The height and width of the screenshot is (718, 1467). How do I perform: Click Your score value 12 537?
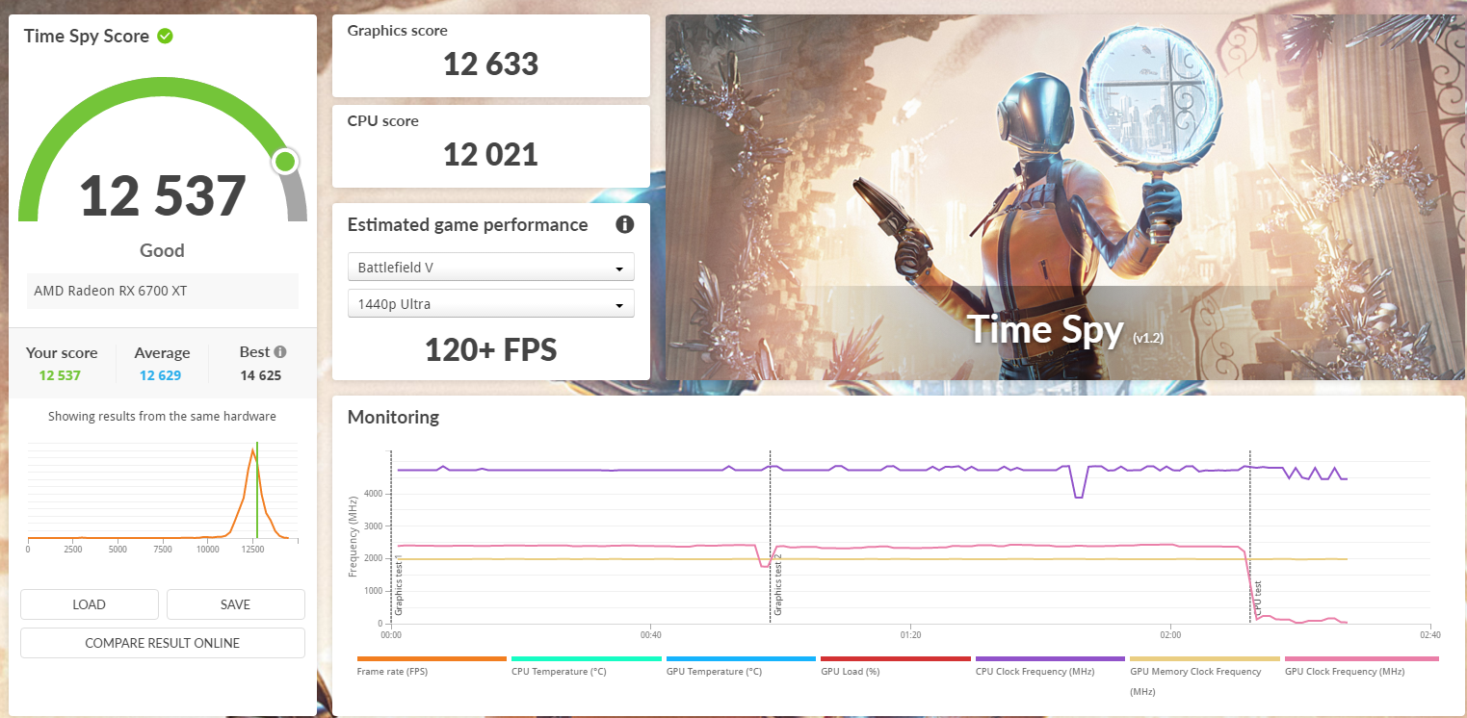point(62,375)
